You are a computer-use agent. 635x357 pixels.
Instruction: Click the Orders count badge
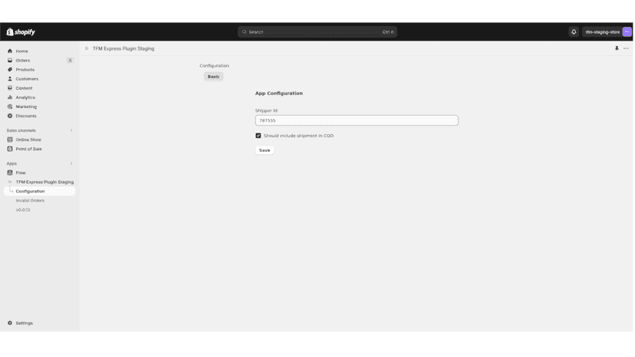coord(70,61)
